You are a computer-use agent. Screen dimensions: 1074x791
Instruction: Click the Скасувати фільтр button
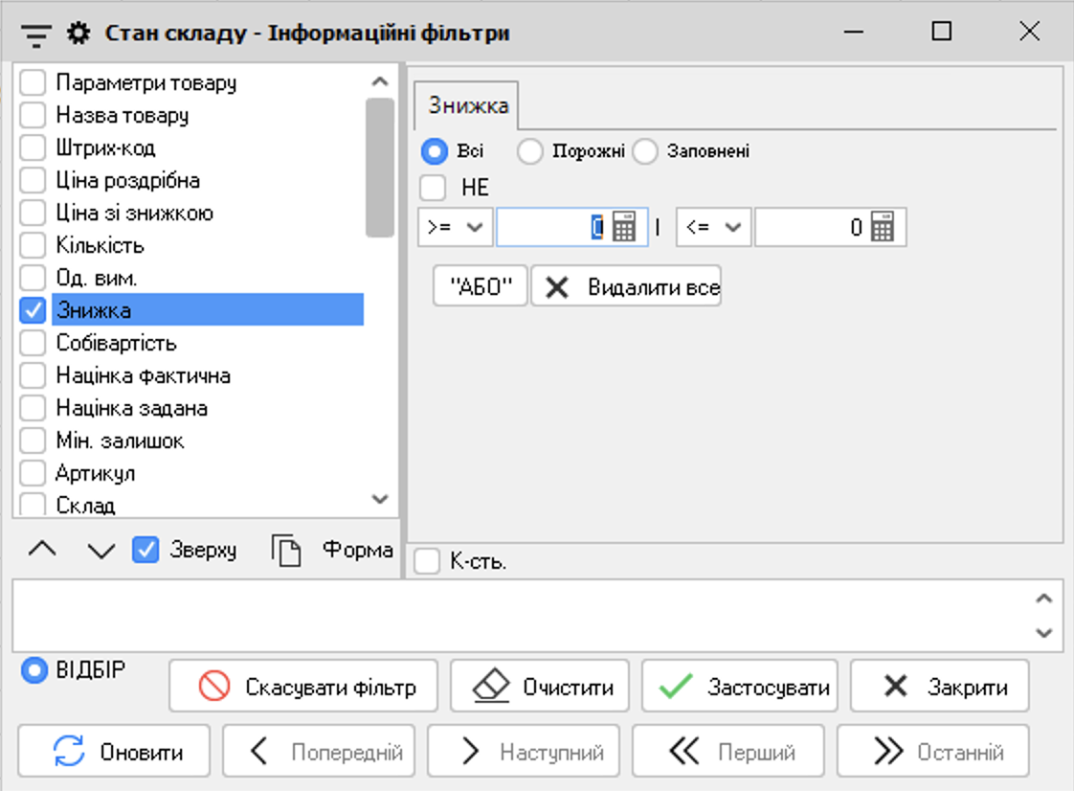(x=302, y=687)
